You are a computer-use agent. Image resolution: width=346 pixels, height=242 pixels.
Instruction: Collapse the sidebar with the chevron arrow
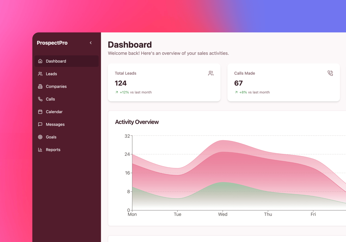[x=91, y=43]
